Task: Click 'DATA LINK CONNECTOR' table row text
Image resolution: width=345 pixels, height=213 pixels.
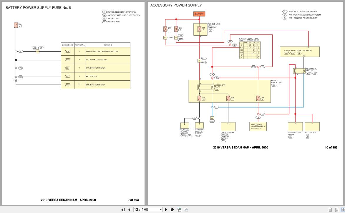Action: 97,60
